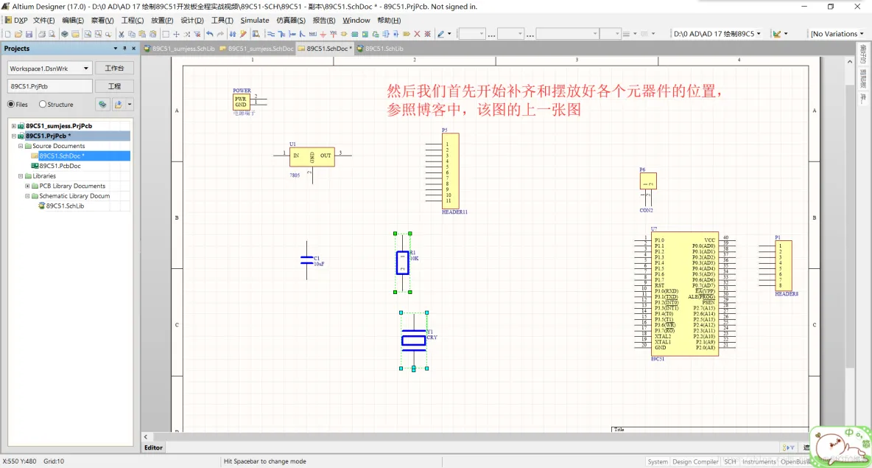The image size is (872, 468).
Task: Open the SCH panel button
Action: (x=730, y=462)
